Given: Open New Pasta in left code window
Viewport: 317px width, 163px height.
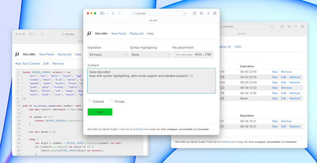Looking at the screenshot, I should point(47,54).
